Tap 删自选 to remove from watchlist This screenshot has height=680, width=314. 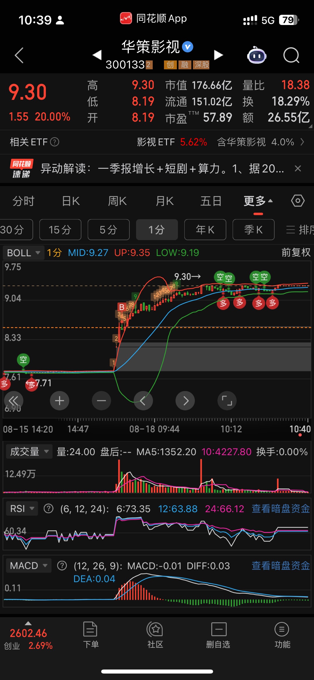pyautogui.click(x=218, y=635)
